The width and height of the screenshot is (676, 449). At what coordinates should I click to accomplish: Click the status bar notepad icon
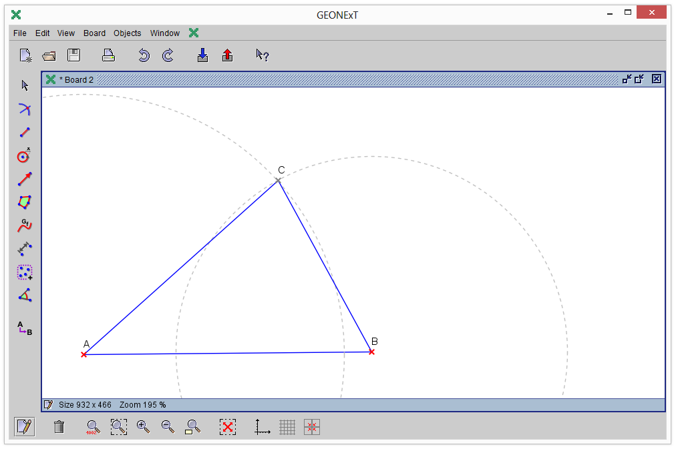point(48,405)
